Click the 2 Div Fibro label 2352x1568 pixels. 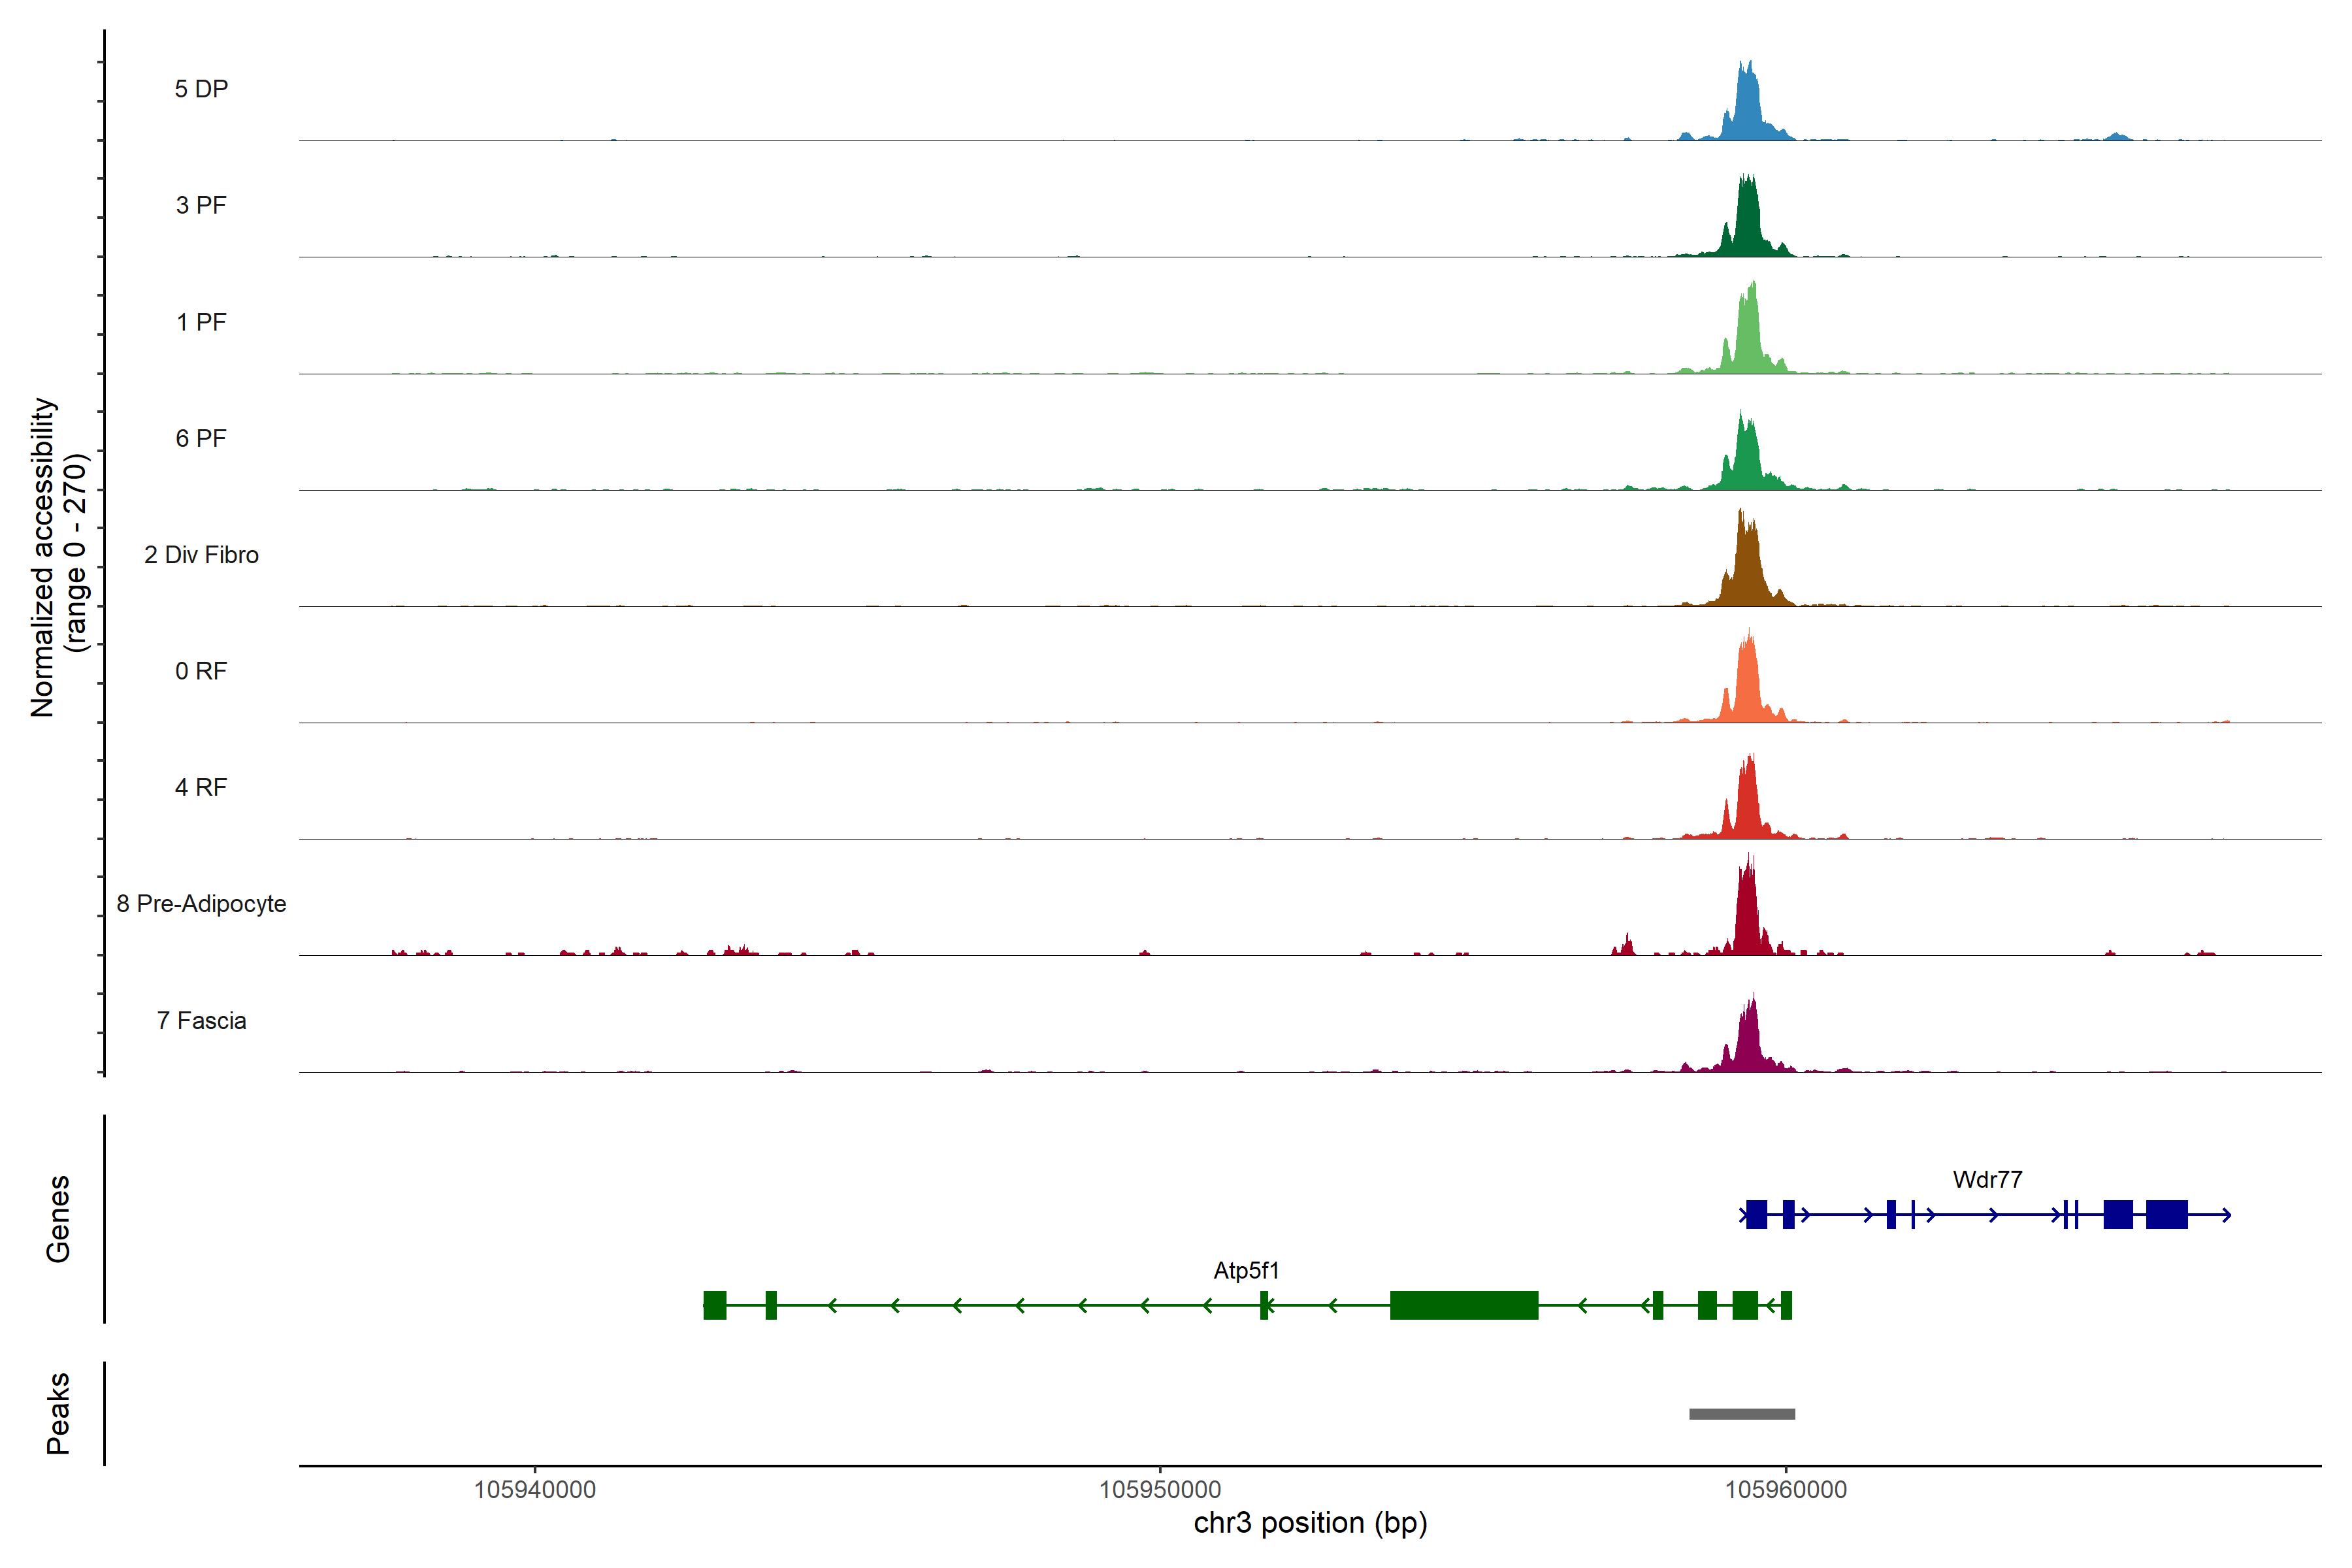click(201, 555)
